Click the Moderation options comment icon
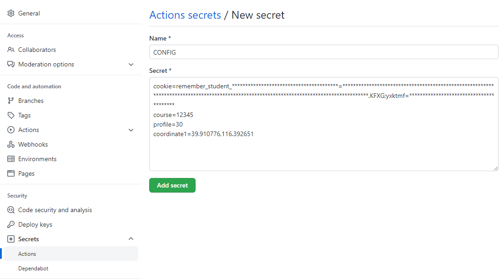The height and width of the screenshot is (279, 504). click(x=10, y=64)
